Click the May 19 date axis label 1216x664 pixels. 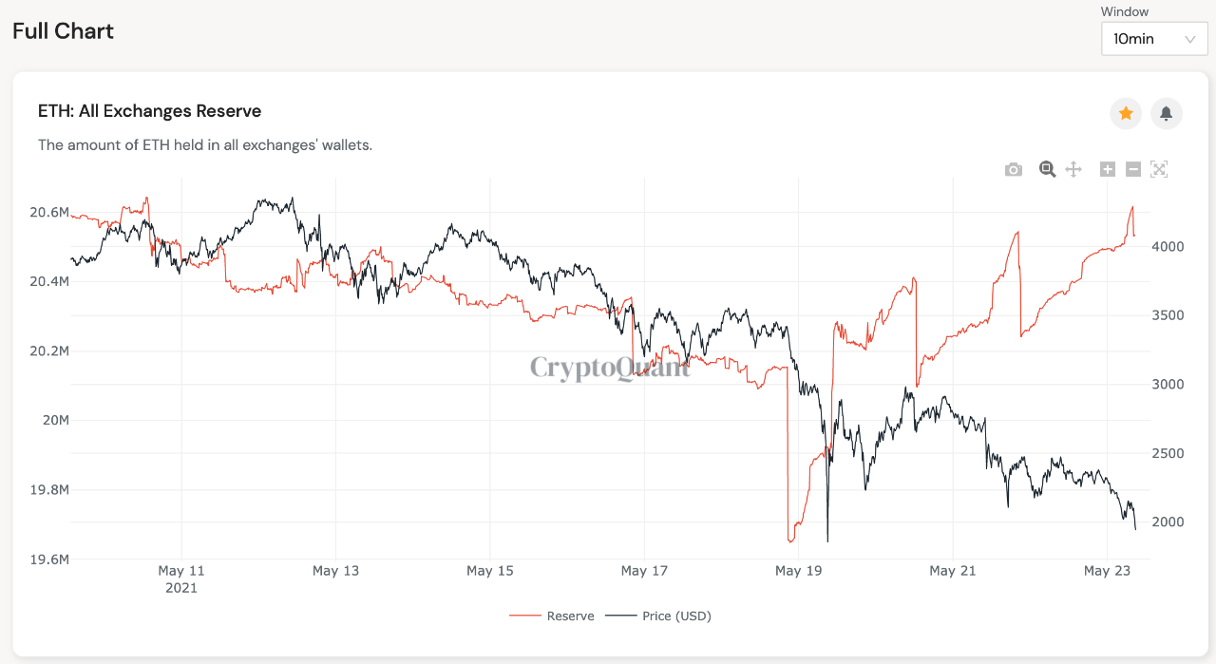(798, 571)
